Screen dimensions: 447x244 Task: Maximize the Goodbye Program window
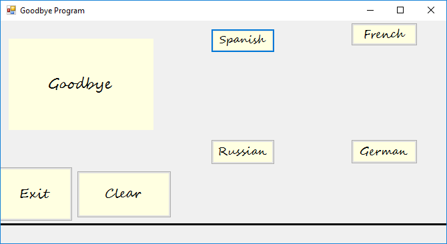tap(400, 11)
